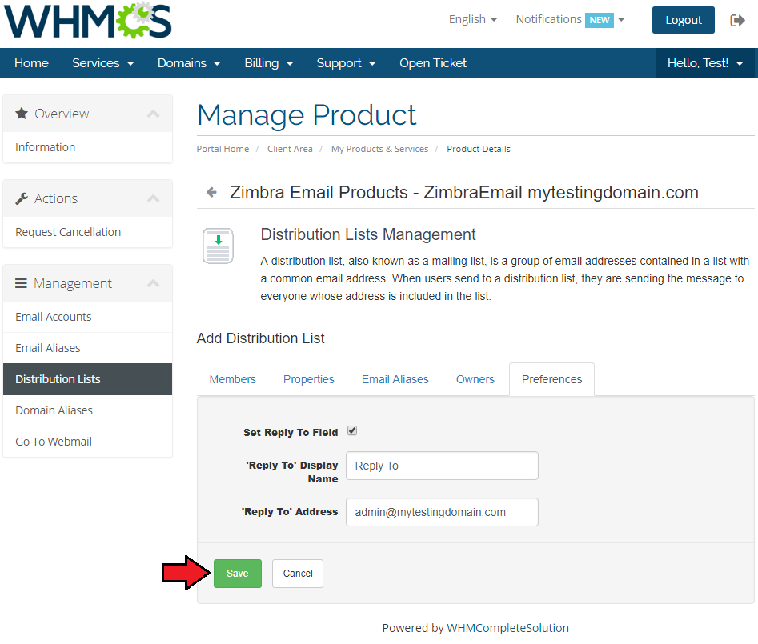Viewport: 758px width, 644px height.
Task: Click Request Cancellation in sidebar
Action: pos(87,232)
